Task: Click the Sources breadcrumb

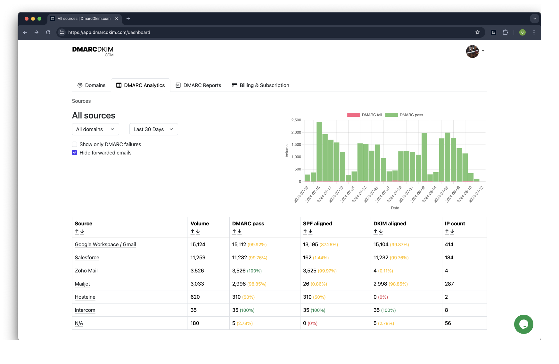Action: [81, 101]
